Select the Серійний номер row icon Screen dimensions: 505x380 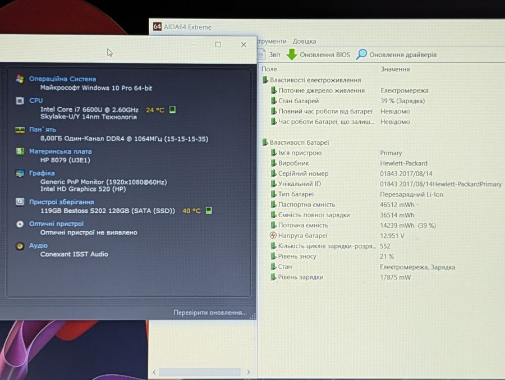[273, 173]
